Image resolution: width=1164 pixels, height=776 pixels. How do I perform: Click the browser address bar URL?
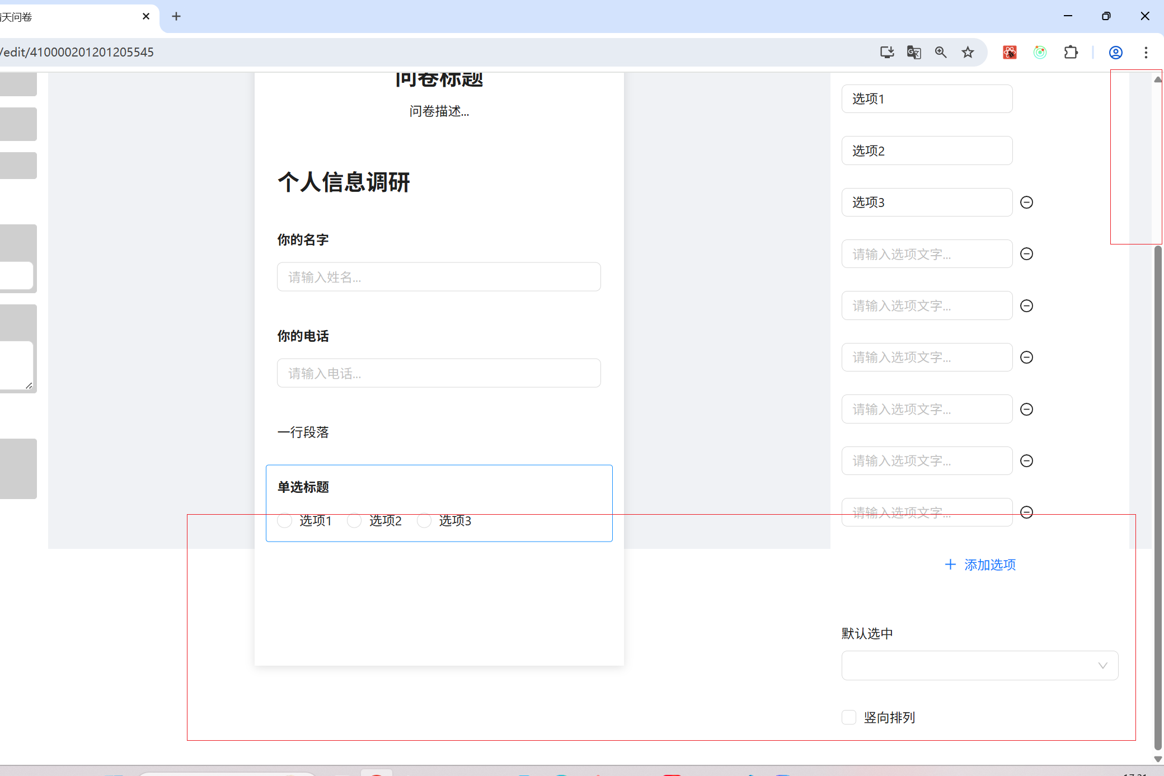[77, 52]
